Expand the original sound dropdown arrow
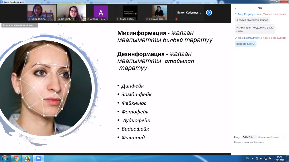This screenshot has width=289, height=162. (x=37, y=25)
